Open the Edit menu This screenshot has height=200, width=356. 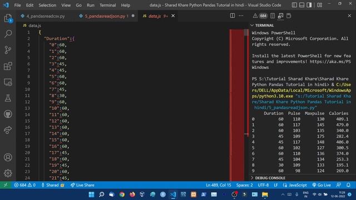pos(29,5)
